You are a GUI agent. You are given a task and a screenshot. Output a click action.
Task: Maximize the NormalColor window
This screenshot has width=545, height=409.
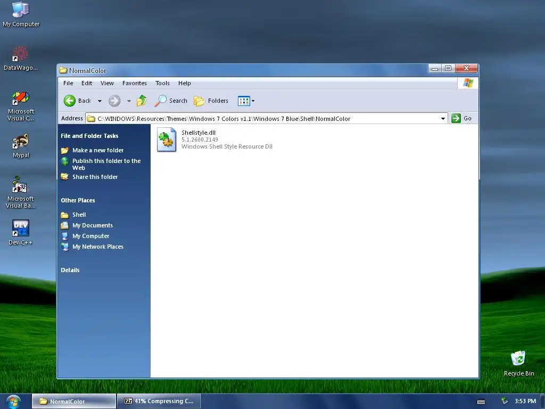448,68
